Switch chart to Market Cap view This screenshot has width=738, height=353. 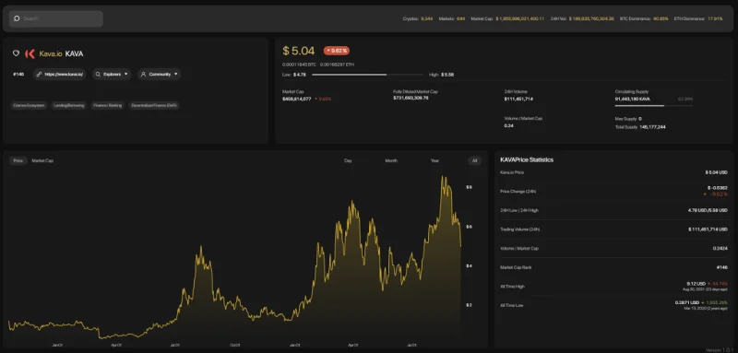(42, 160)
